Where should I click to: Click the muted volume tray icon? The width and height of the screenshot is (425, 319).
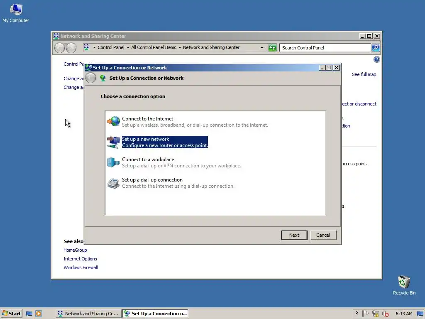[x=385, y=314]
